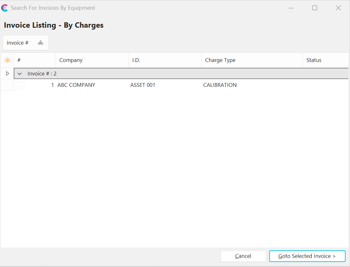Click the row indicator triangle beside the group row
Image resolution: width=350 pixels, height=267 pixels.
pos(8,74)
